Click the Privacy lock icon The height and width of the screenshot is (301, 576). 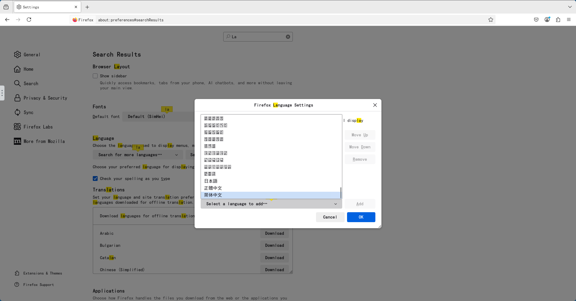(17, 98)
